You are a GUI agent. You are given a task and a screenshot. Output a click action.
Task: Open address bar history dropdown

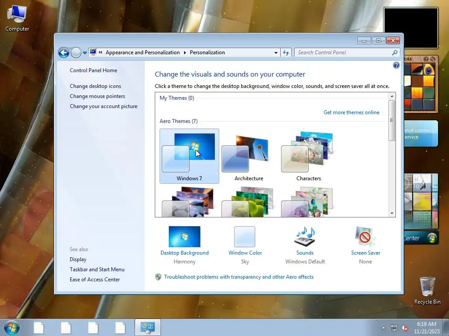coord(276,52)
